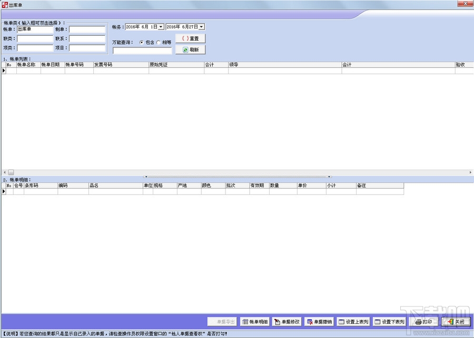Click the horizontal scrollbar thumb in 帐单列表
This screenshot has width=474, height=338.
[11, 172]
